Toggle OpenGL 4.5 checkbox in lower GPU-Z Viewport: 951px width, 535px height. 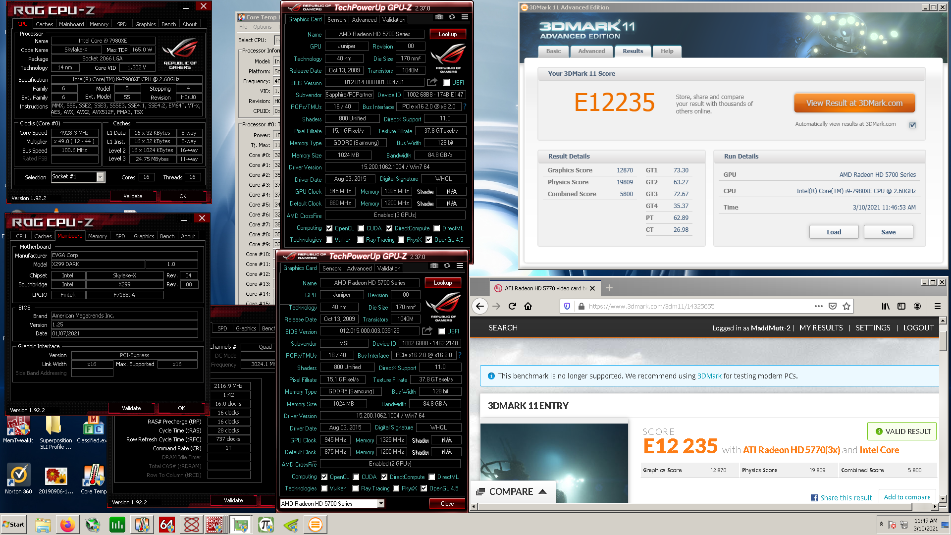[x=424, y=488]
